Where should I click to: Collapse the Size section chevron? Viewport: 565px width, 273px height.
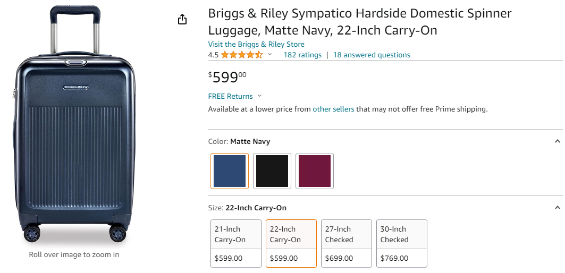point(557,208)
